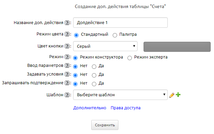Enable Да for Ввод параметров
The height and width of the screenshot is (134, 214).
(x=94, y=66)
